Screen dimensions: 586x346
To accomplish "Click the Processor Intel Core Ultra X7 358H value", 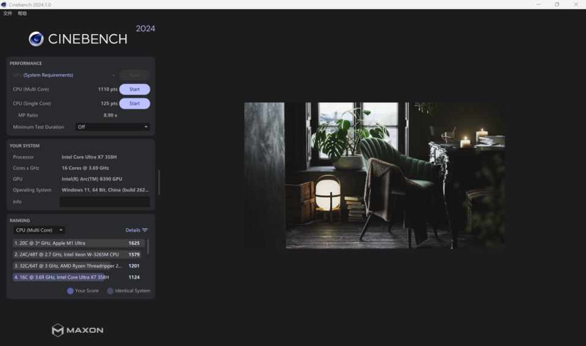I will (x=89, y=157).
